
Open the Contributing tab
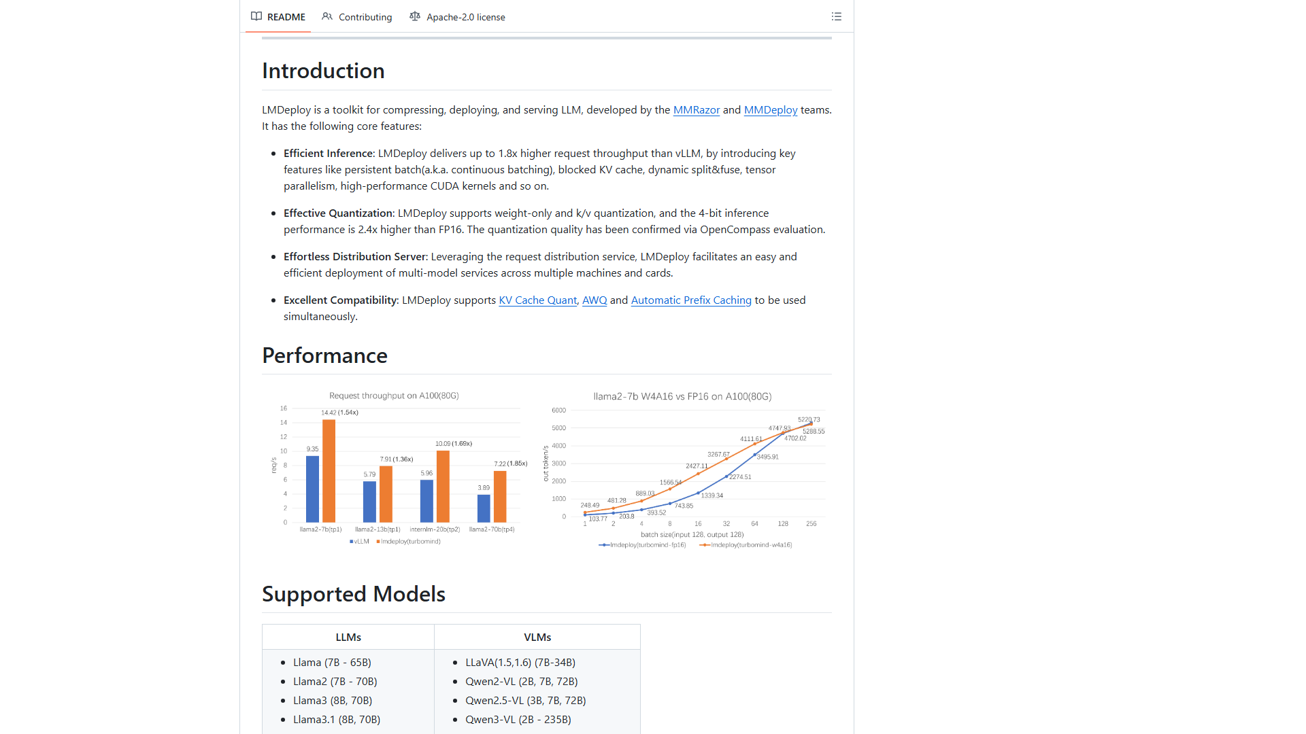click(357, 16)
